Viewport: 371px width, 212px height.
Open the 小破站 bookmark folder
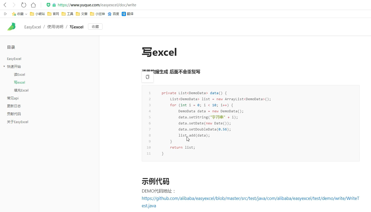click(x=37, y=14)
